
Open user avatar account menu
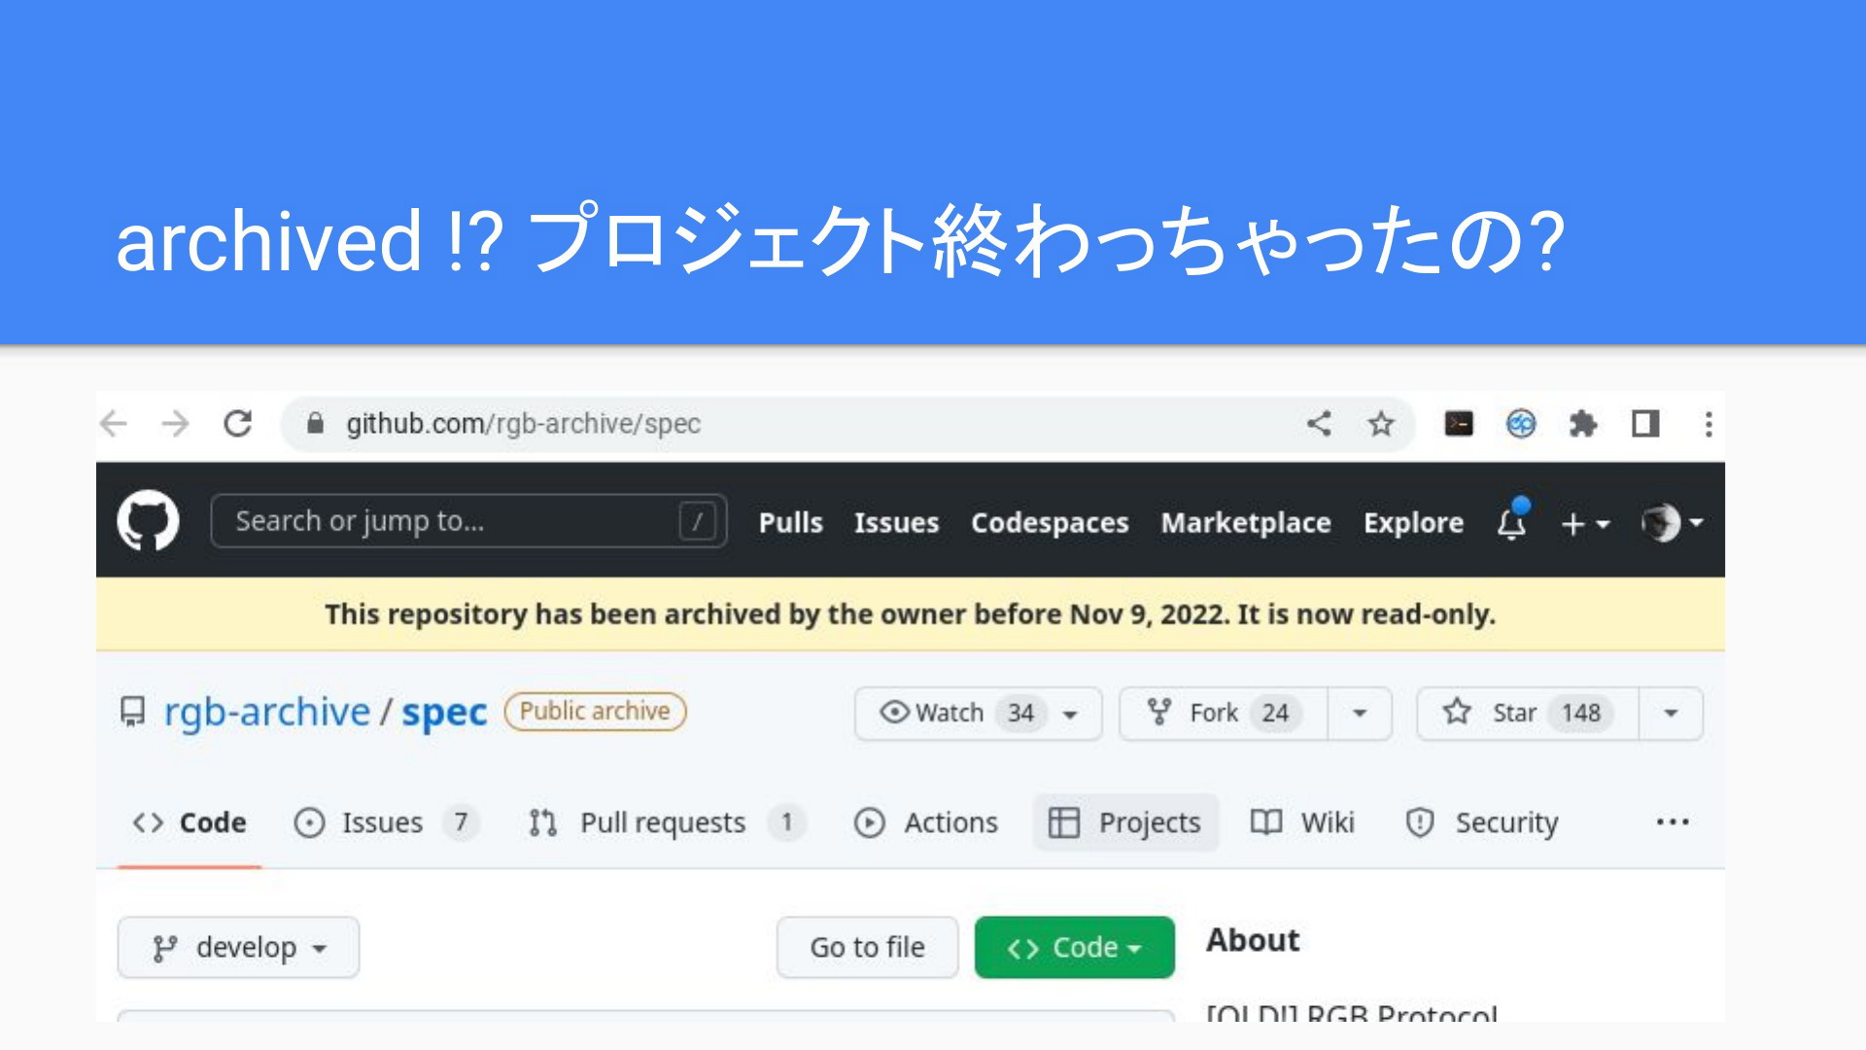1672,523
